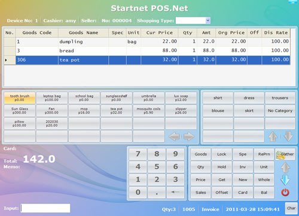
Task: Click the Gather money icon button
Action: (285, 154)
